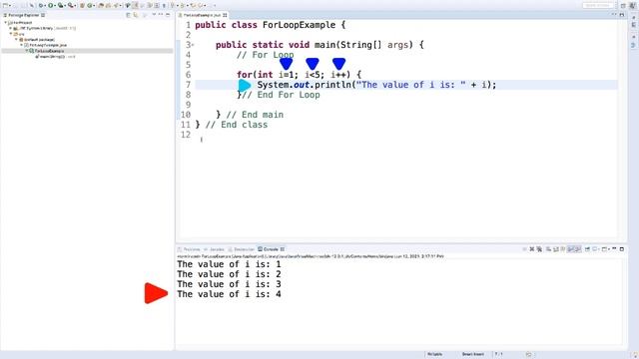Image resolution: width=639 pixels, height=359 pixels.
Task: Switch to the Javadoc tab
Action: [215, 249]
